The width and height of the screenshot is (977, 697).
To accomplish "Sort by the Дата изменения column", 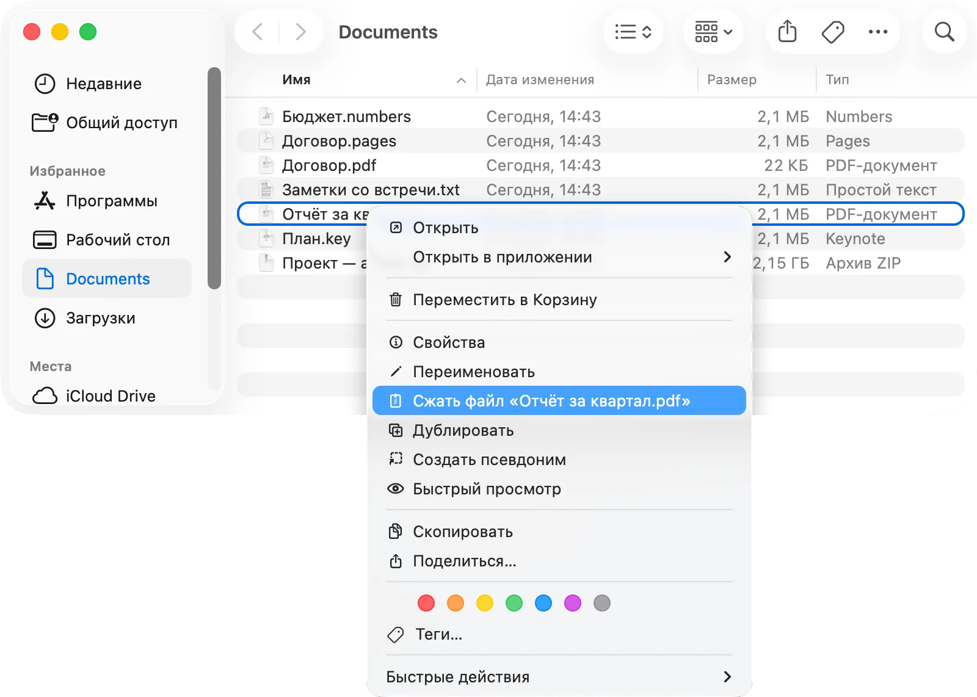I will click(587, 80).
